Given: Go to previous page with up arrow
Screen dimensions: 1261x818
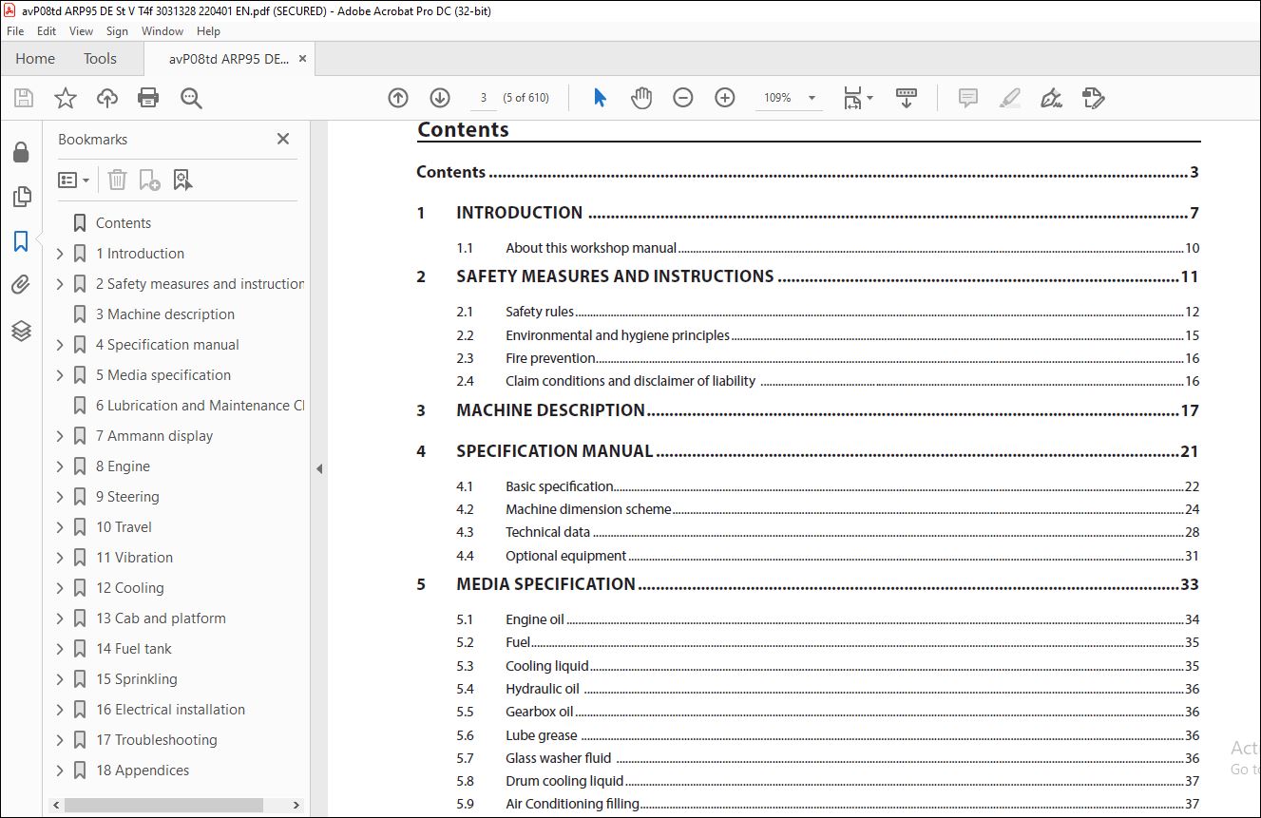Looking at the screenshot, I should click(398, 98).
